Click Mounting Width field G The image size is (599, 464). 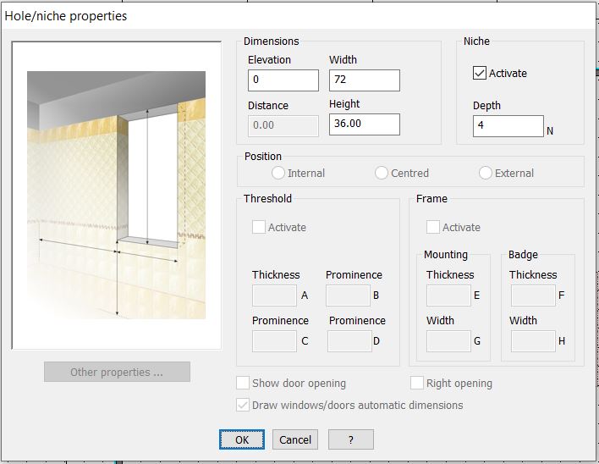tap(448, 341)
